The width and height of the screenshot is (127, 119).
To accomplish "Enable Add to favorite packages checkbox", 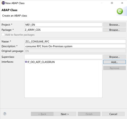I will point(3,35).
